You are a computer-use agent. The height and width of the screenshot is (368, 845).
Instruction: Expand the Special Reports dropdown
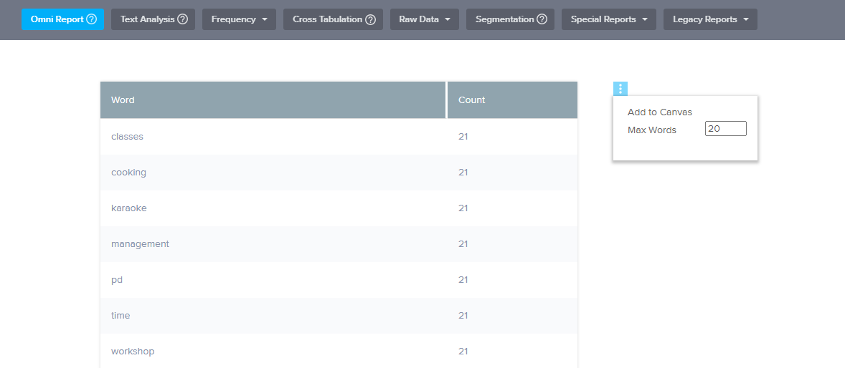click(x=608, y=19)
